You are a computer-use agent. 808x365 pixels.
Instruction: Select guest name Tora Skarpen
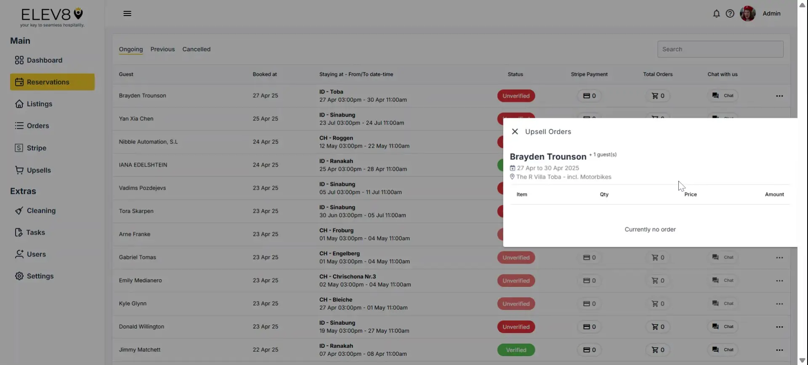pos(136,211)
